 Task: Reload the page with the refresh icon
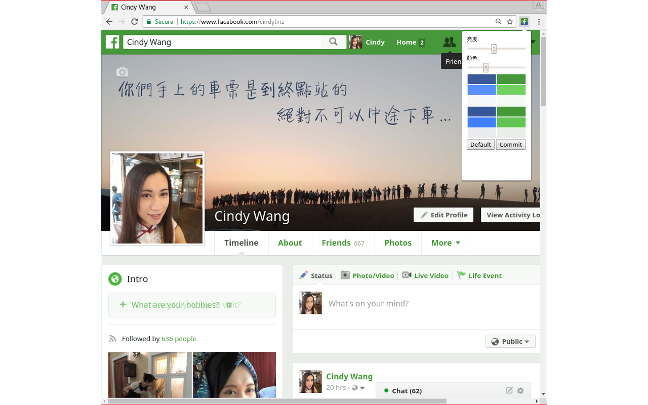coord(135,22)
